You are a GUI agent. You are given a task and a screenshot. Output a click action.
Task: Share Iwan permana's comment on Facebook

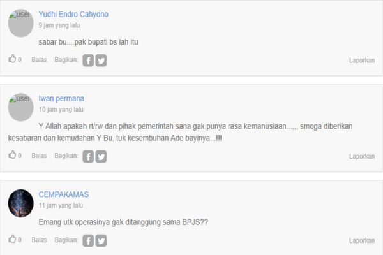pyautogui.click(x=88, y=156)
